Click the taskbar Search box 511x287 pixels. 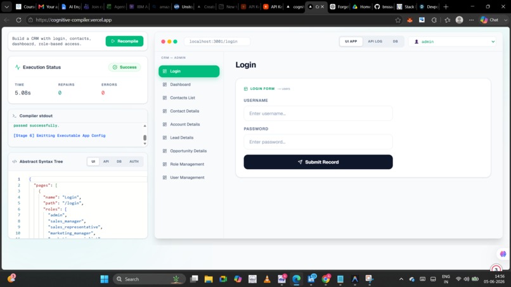pyautogui.click(x=149, y=279)
